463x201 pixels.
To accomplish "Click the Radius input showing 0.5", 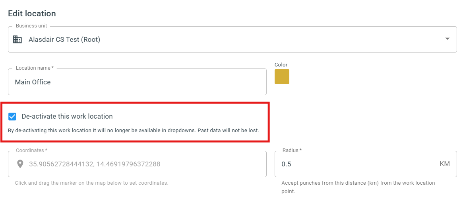I will (x=366, y=164).
